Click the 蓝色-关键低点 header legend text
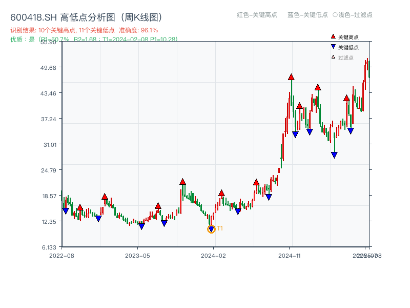 point(307,15)
